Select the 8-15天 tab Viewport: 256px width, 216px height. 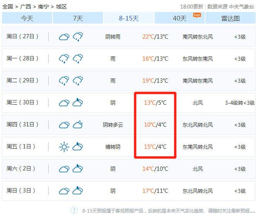coord(129,18)
